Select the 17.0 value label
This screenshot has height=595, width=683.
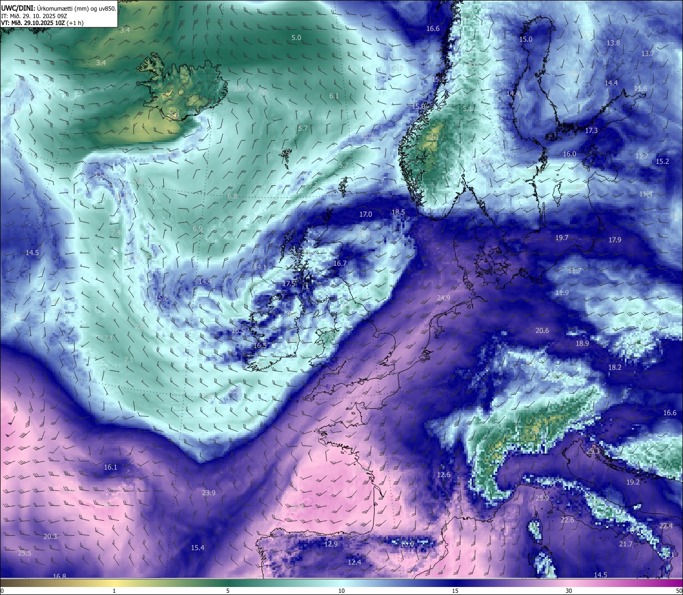[x=366, y=215]
